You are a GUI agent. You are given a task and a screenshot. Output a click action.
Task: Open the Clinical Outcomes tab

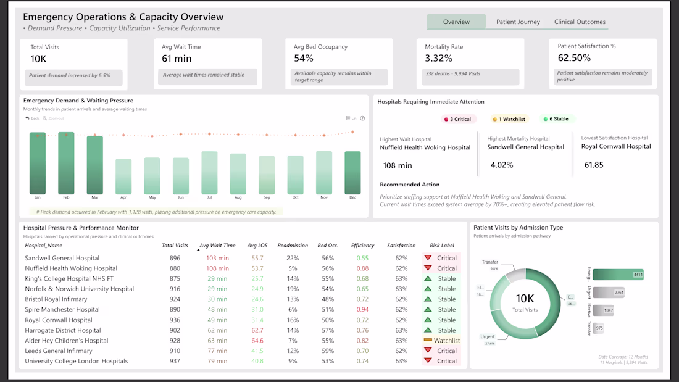click(580, 22)
